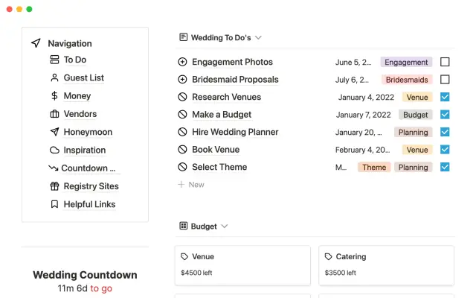Open the To Do navigation link

tap(75, 60)
